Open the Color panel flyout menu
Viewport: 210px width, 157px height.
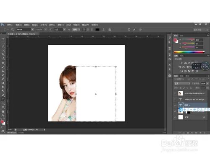coord(208,36)
